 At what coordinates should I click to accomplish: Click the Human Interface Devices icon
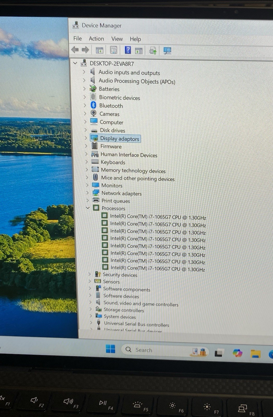coord(95,154)
